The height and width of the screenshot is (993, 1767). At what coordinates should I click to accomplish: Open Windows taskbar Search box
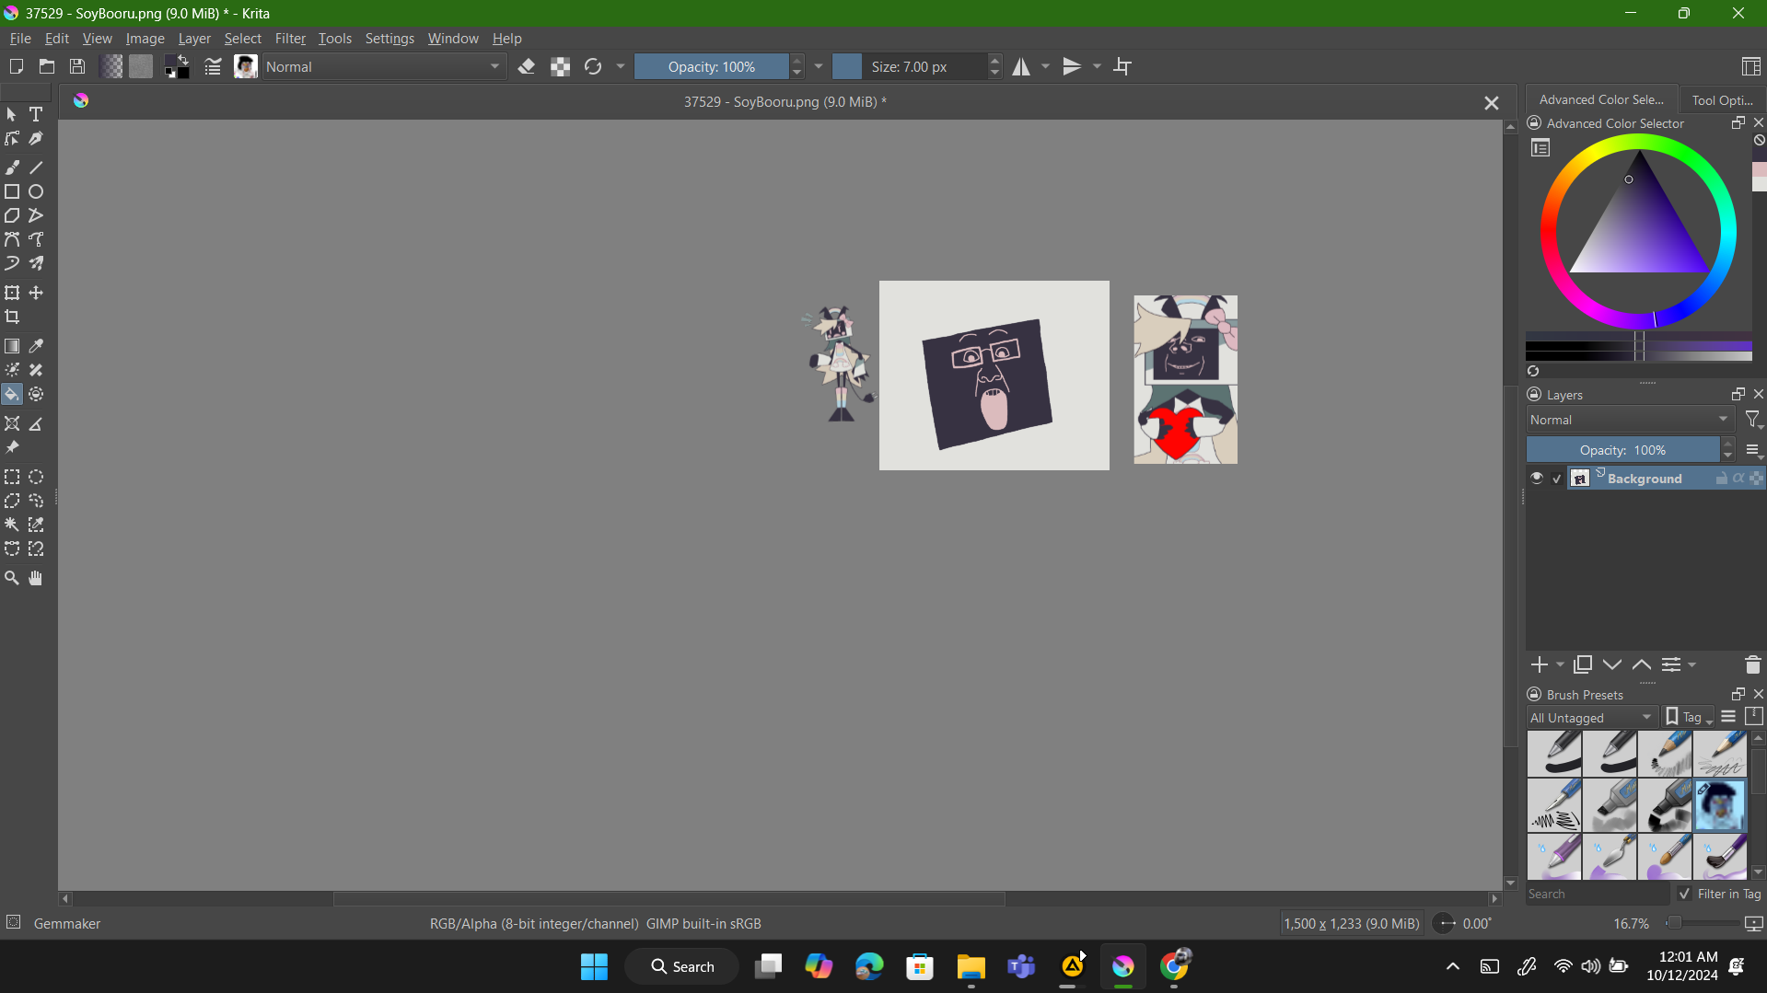point(682,966)
